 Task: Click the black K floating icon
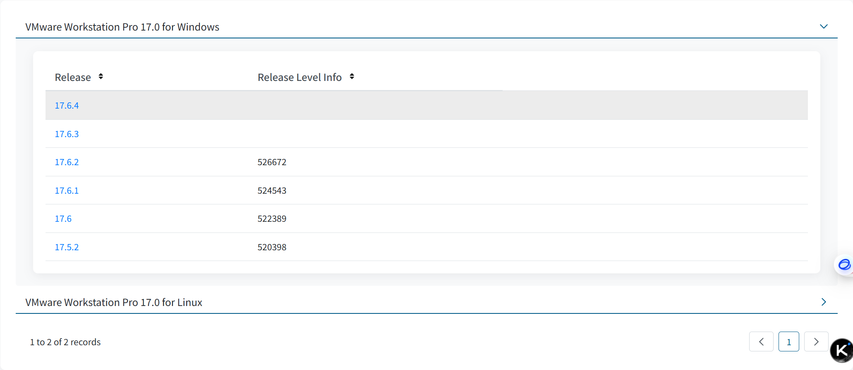coord(841,350)
